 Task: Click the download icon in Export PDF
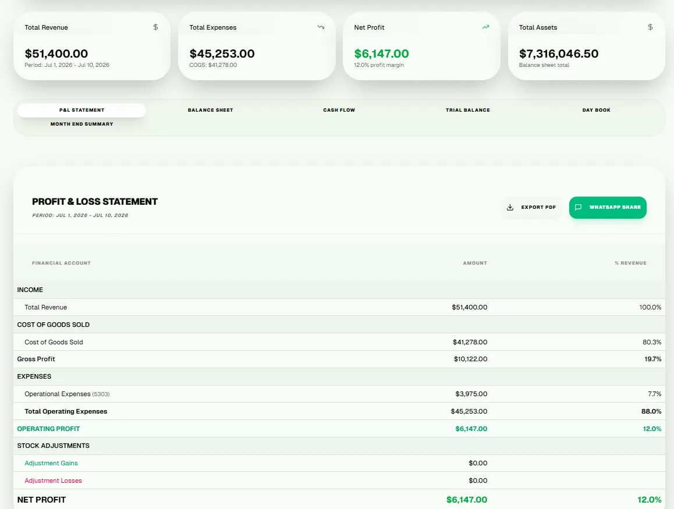(x=510, y=208)
